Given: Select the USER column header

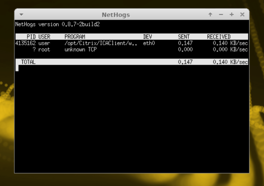Looking at the screenshot, I should [44, 37].
